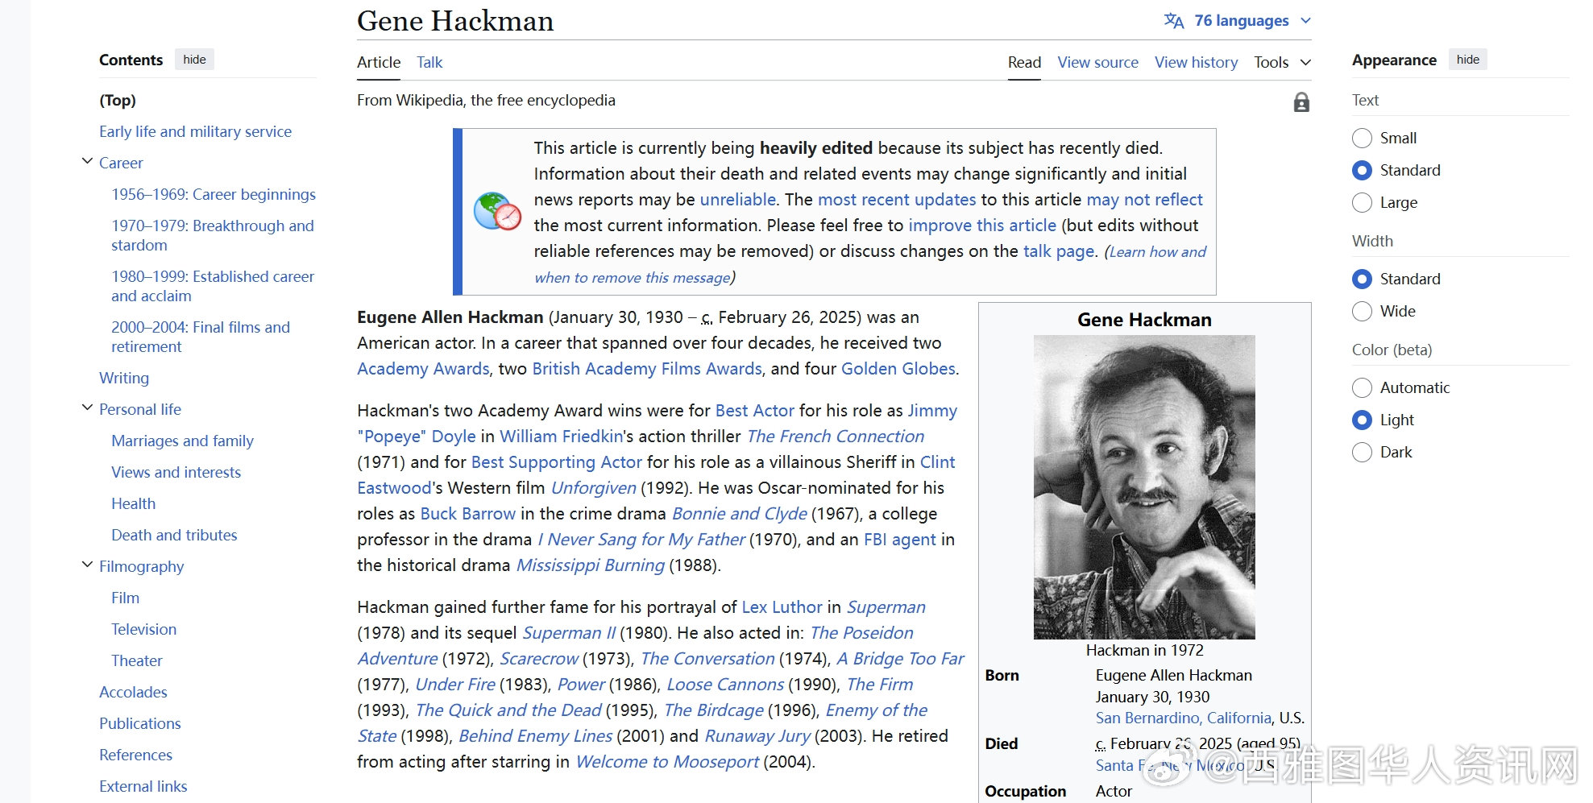This screenshot has height=803, width=1593.
Task: Hide the Appearance panel
Action: tap(1468, 60)
